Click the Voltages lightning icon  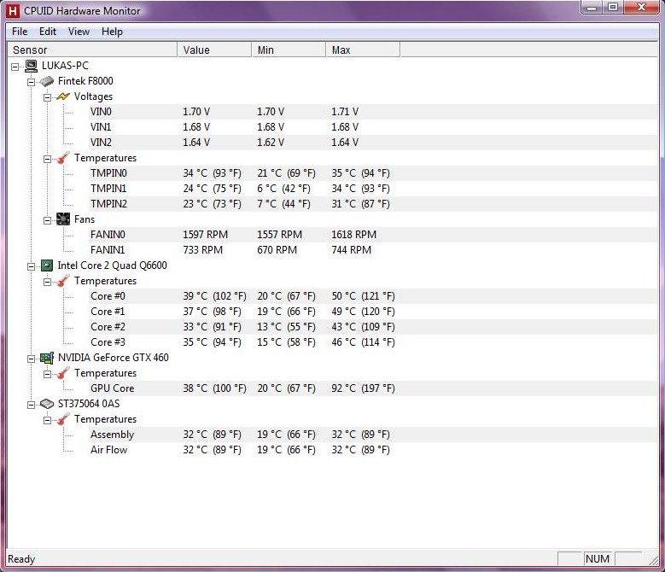point(63,96)
